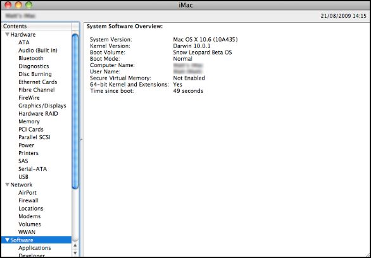This screenshot has height=258, width=371.
Task: Select Printers in the sidebar
Action: 28,153
